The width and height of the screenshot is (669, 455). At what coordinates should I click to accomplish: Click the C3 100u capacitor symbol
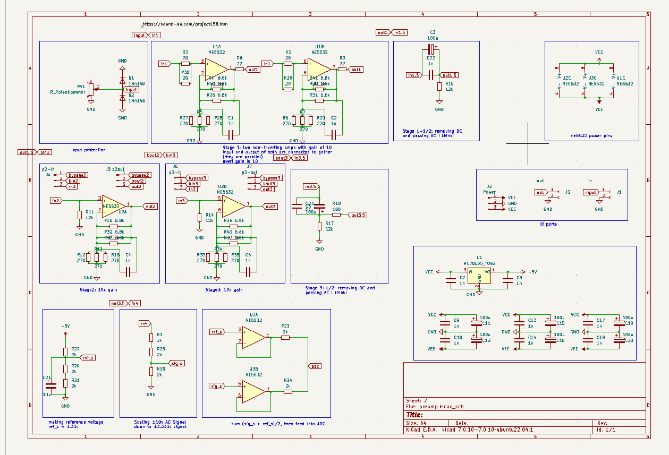(431, 50)
